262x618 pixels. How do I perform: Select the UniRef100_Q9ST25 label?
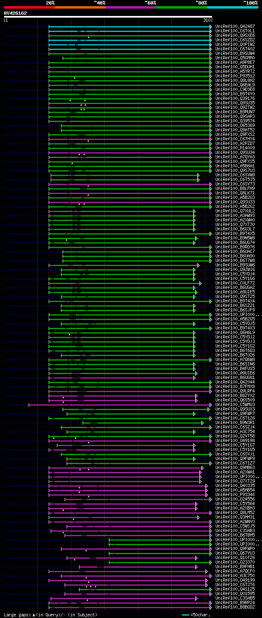pyautogui.click(x=235, y=296)
